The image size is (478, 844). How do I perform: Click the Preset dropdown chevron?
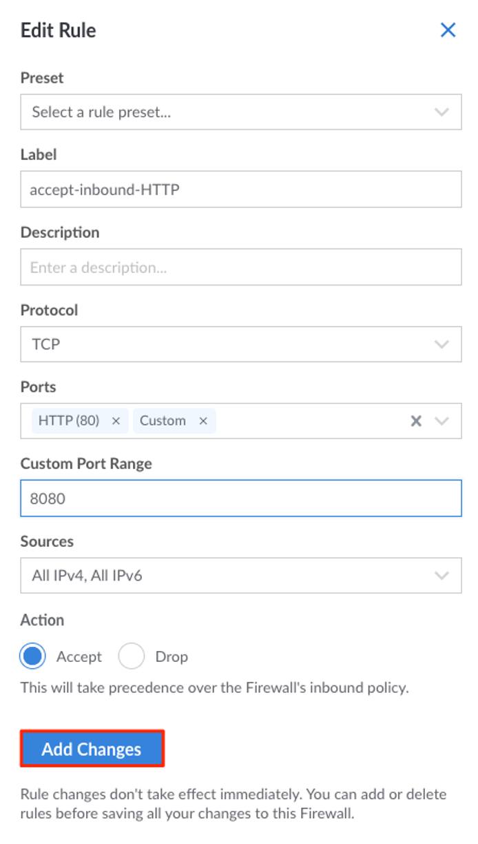click(x=443, y=112)
